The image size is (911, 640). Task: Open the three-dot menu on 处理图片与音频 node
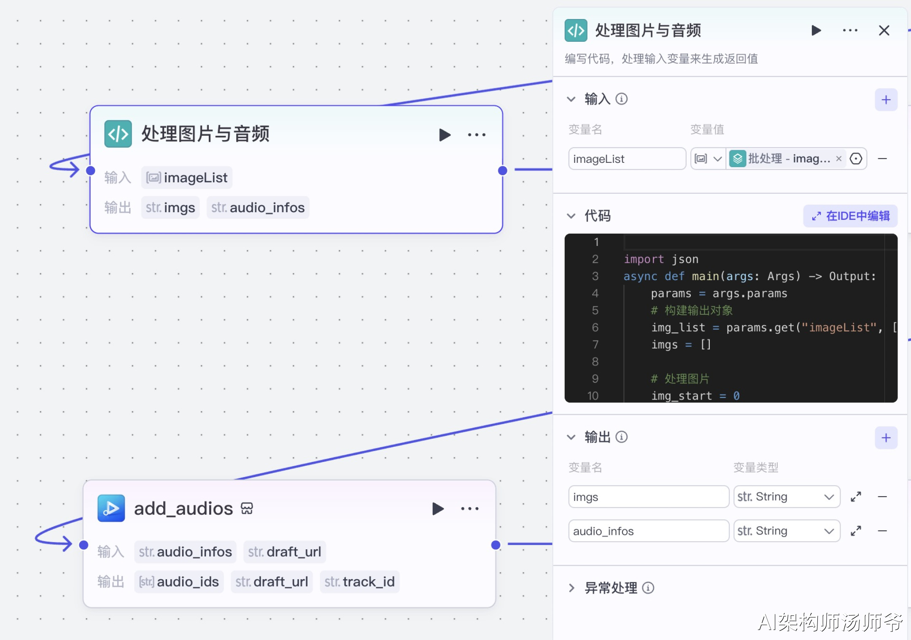tap(477, 135)
